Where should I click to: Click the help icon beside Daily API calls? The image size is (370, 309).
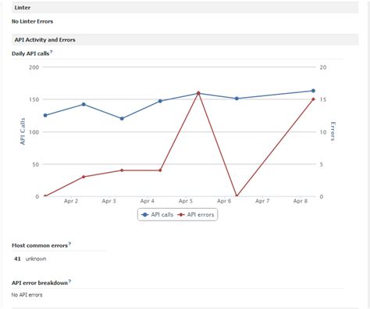point(52,52)
